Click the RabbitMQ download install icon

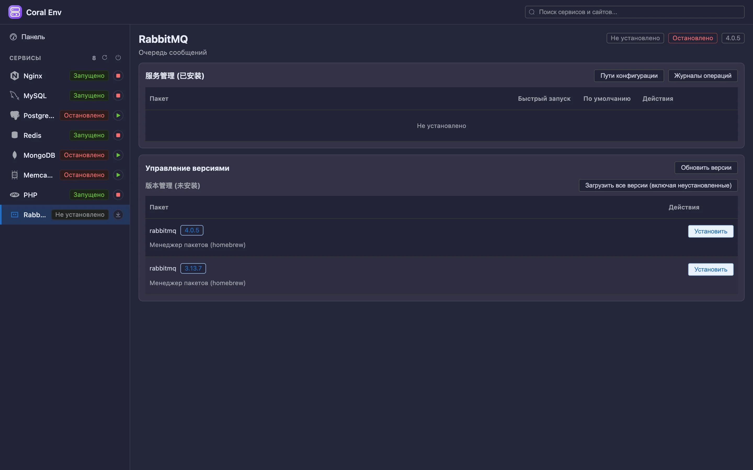pyautogui.click(x=118, y=214)
